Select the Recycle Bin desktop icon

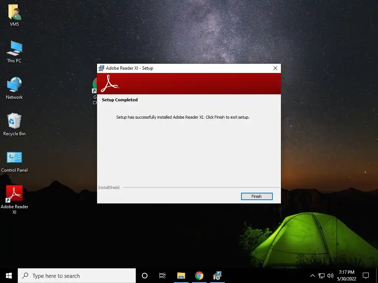coord(14,125)
